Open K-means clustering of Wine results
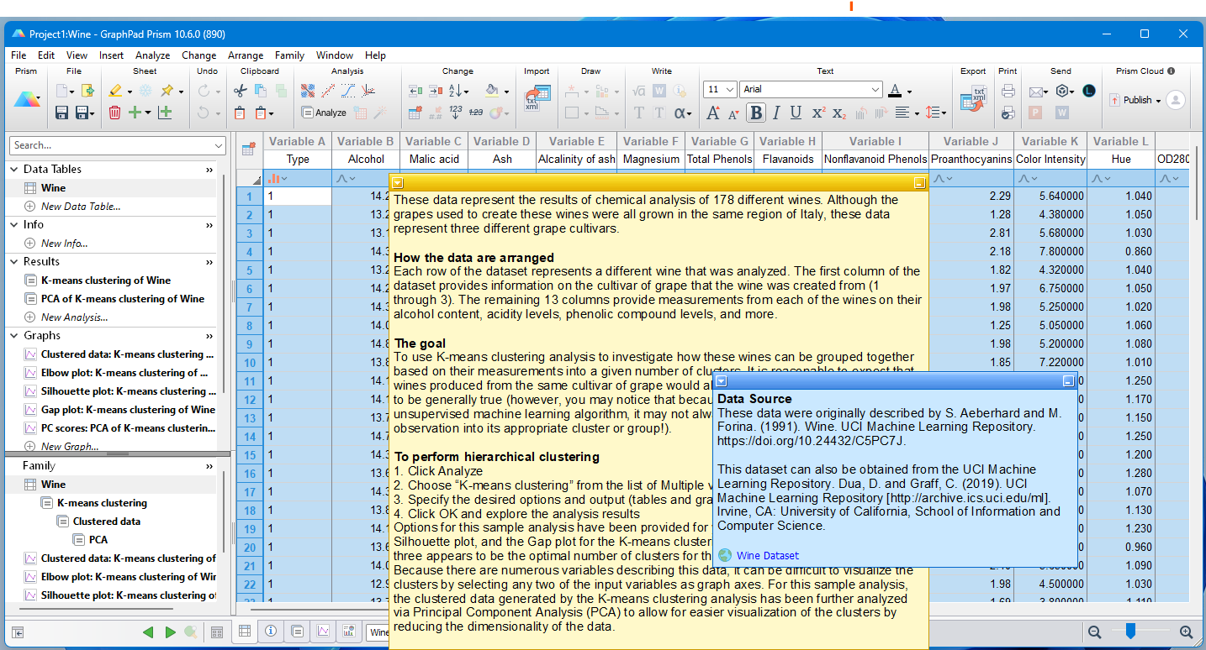Viewport: 1206px width, 650px height. click(106, 280)
